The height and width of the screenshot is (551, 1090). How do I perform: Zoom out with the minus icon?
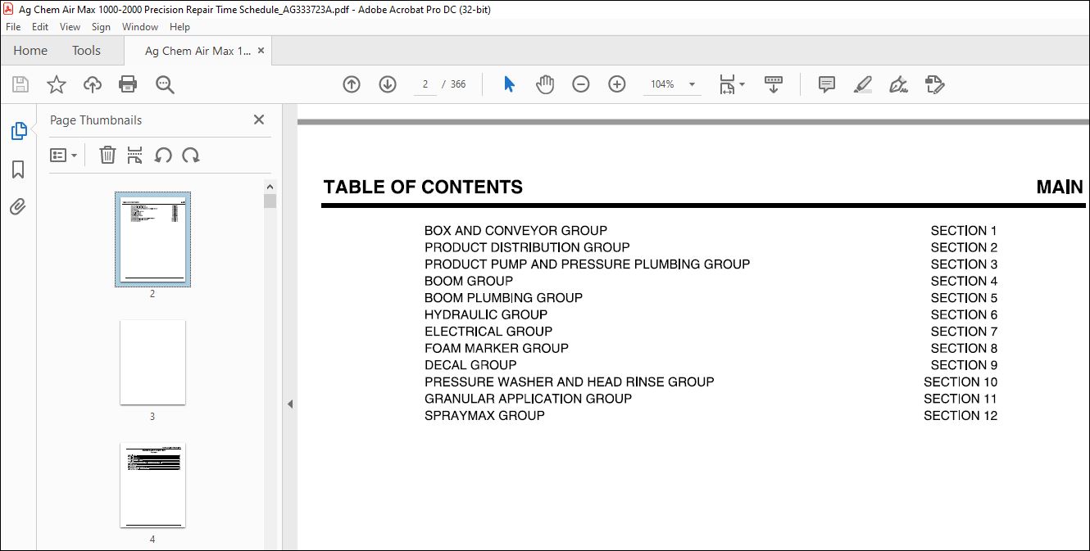(581, 84)
